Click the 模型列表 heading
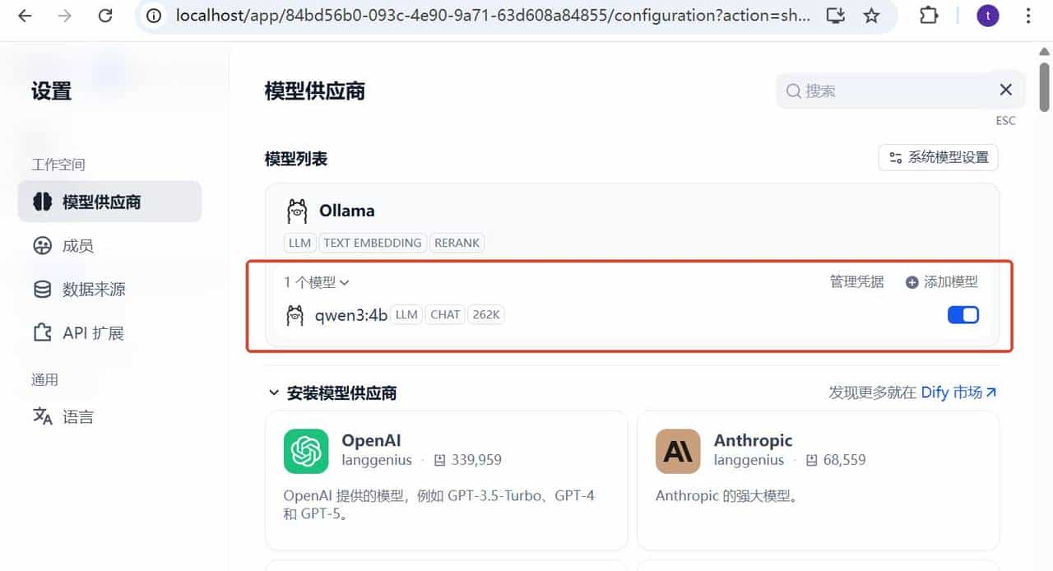 [x=296, y=159]
